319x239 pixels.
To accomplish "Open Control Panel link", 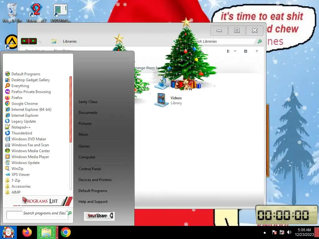I will [90, 169].
